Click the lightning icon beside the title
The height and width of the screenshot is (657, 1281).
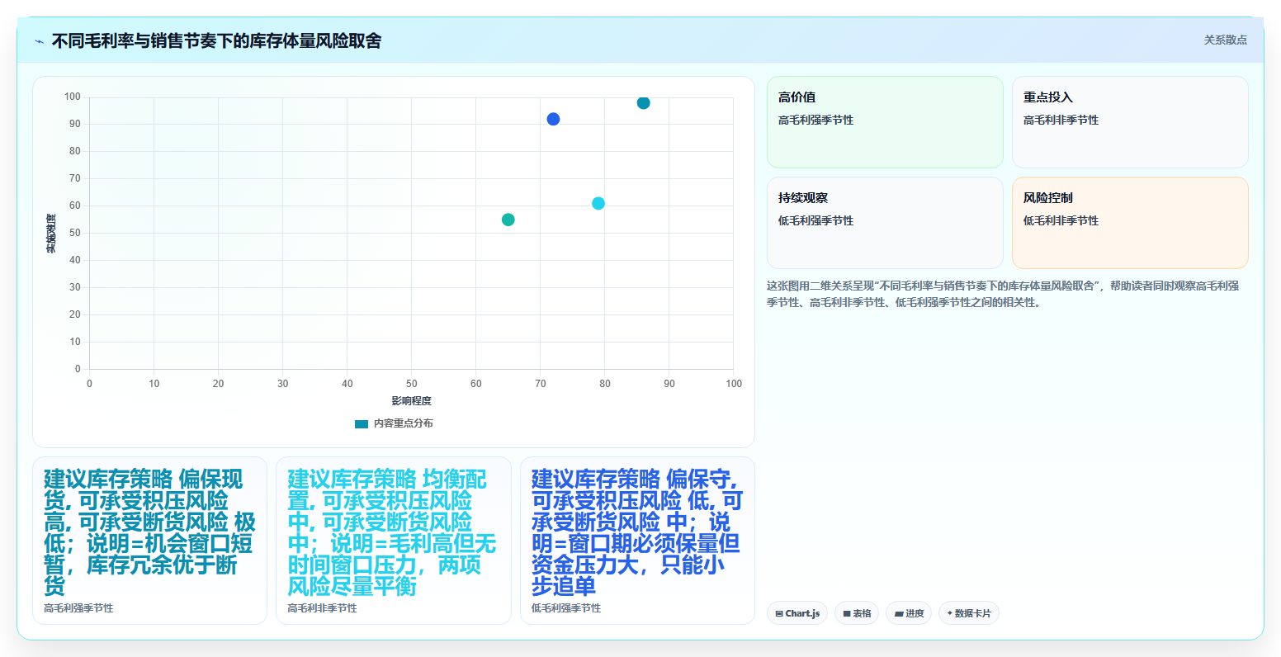tap(39, 41)
